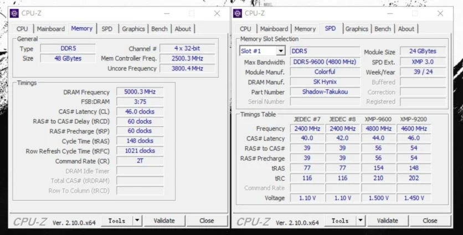Minimize the left CPU-Z window
Image resolution: width=463 pixels, height=235 pixels.
click(167, 13)
